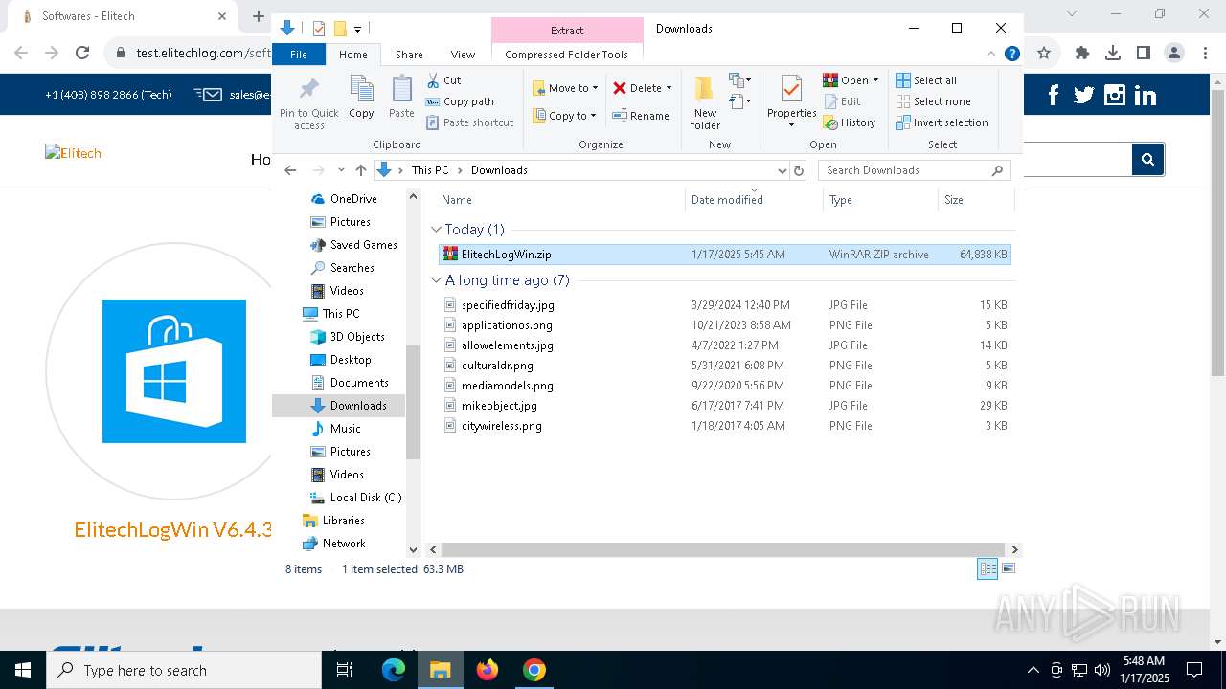Click Chrome icon in the taskbar
Screen dimensions: 1226x689
(x=534, y=670)
